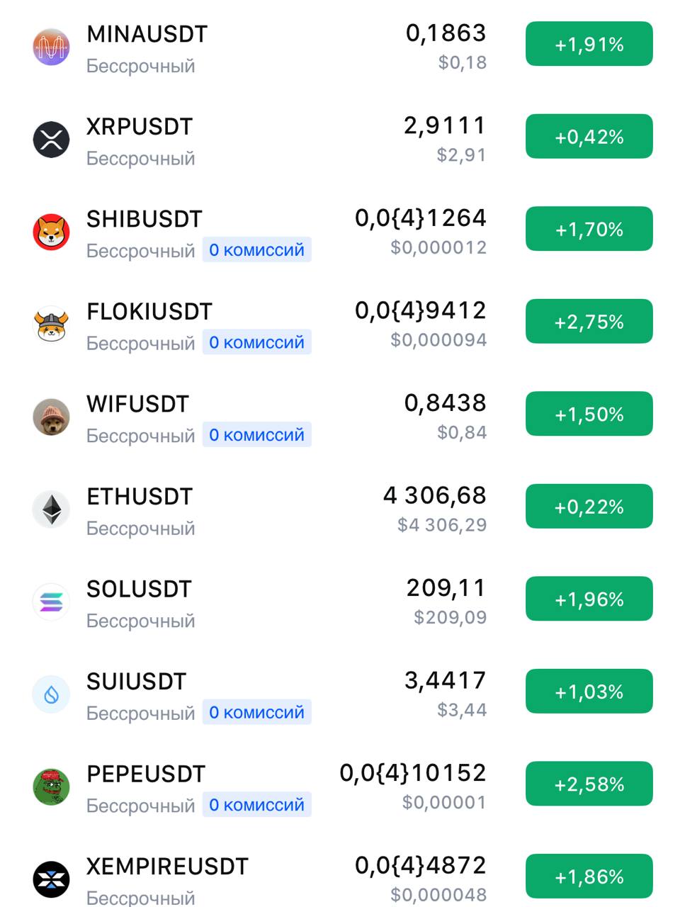Viewport: 685px width, 907px height.
Task: Select the ETHUSDT price 4 306,68
Action: (x=434, y=495)
